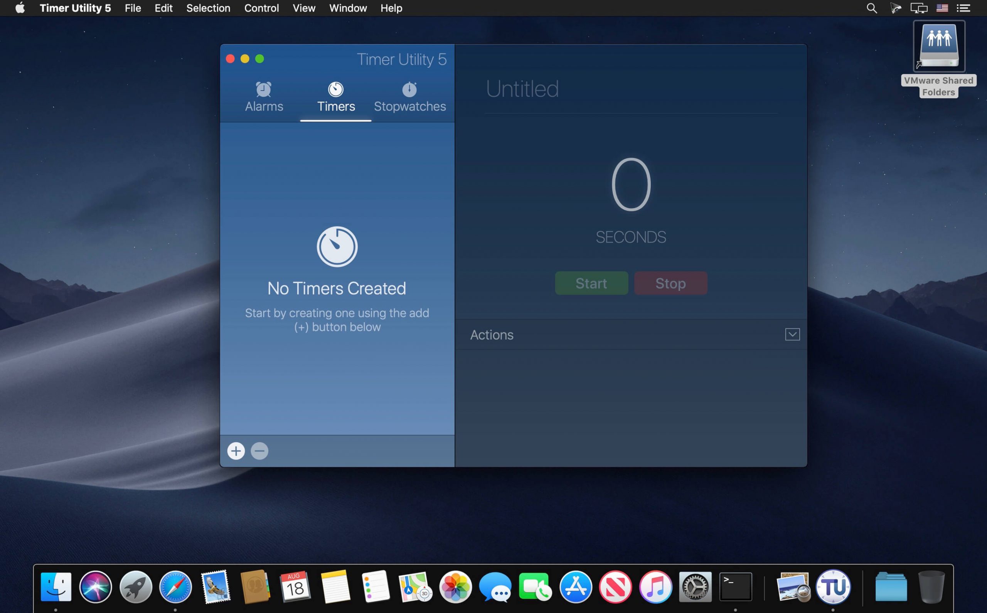Image resolution: width=987 pixels, height=613 pixels.
Task: Open the Control menu
Action: click(x=261, y=8)
